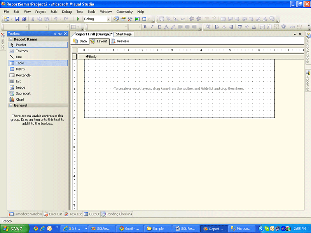
Task: Open the Error List tab
Action: click(53, 214)
